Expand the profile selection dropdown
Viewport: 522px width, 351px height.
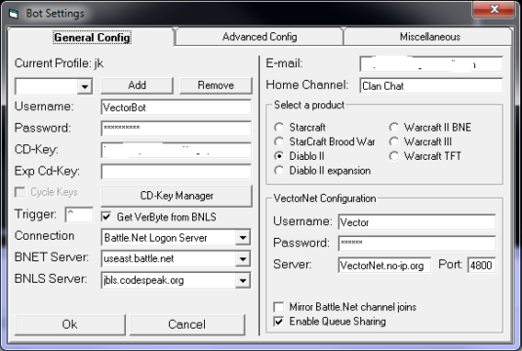coord(85,87)
